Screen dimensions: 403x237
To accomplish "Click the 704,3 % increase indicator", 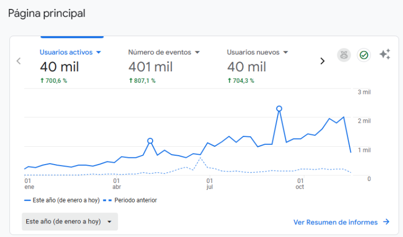I will pyautogui.click(x=241, y=81).
